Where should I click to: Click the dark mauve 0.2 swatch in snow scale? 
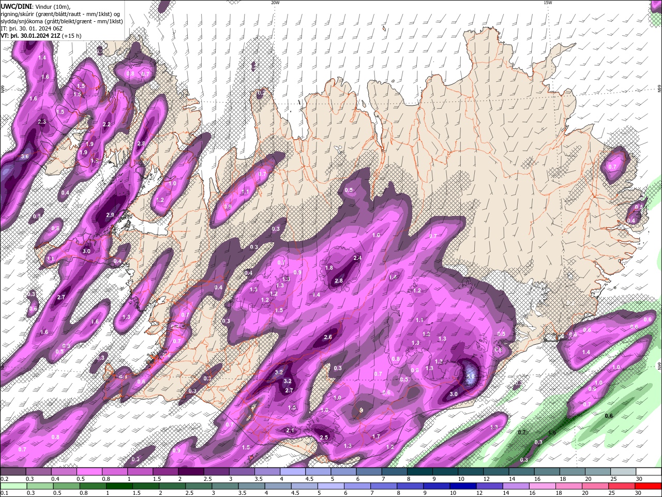pyautogui.click(x=13, y=472)
